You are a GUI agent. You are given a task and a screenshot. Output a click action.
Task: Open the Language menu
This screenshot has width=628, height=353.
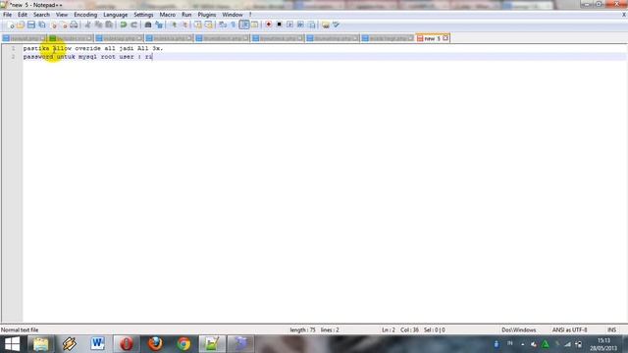(116, 15)
